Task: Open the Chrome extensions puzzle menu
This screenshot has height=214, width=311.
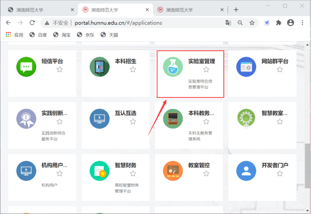Action: (x=279, y=22)
